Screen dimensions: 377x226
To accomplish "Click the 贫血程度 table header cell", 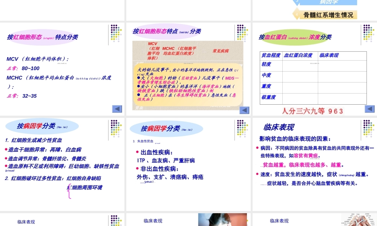I will (271, 55).
